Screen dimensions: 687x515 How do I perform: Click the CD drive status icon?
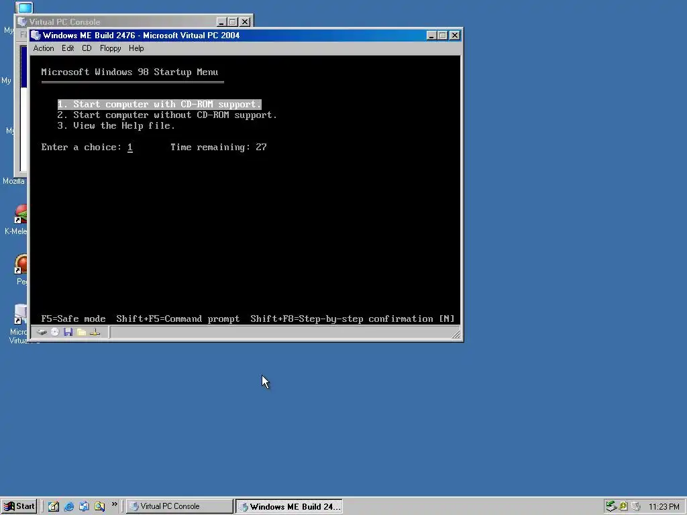55,333
